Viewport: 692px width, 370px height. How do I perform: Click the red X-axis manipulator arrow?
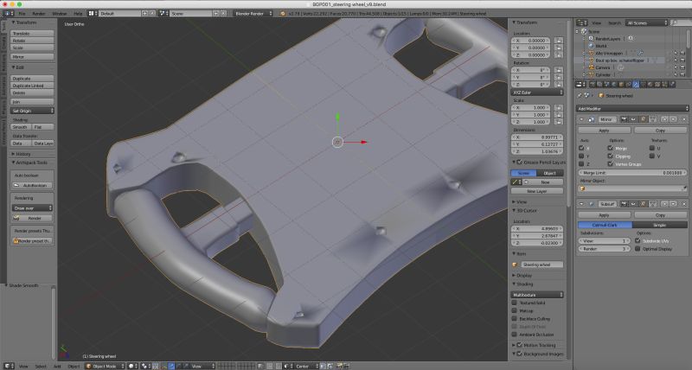click(x=363, y=142)
